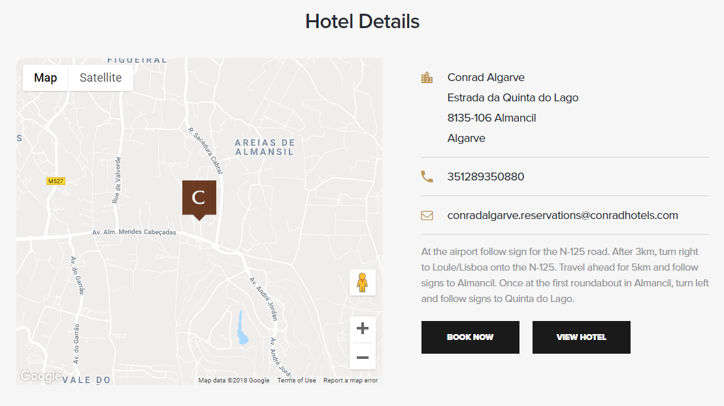Click the hotel building address icon
The image size is (724, 406).
[427, 78]
